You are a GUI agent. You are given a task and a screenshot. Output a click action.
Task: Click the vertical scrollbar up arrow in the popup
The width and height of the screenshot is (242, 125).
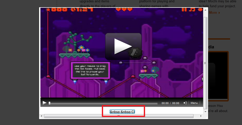[205, 10]
